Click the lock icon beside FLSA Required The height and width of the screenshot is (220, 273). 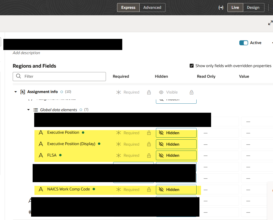pyautogui.click(x=149, y=155)
